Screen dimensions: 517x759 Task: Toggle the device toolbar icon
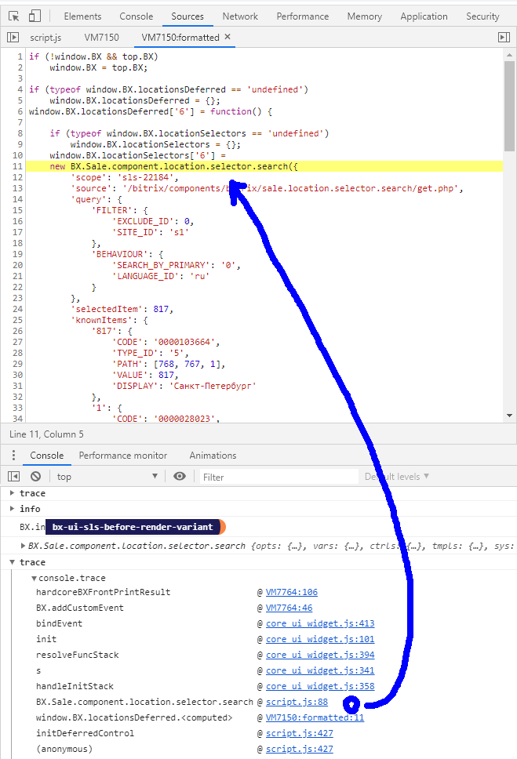pos(35,16)
